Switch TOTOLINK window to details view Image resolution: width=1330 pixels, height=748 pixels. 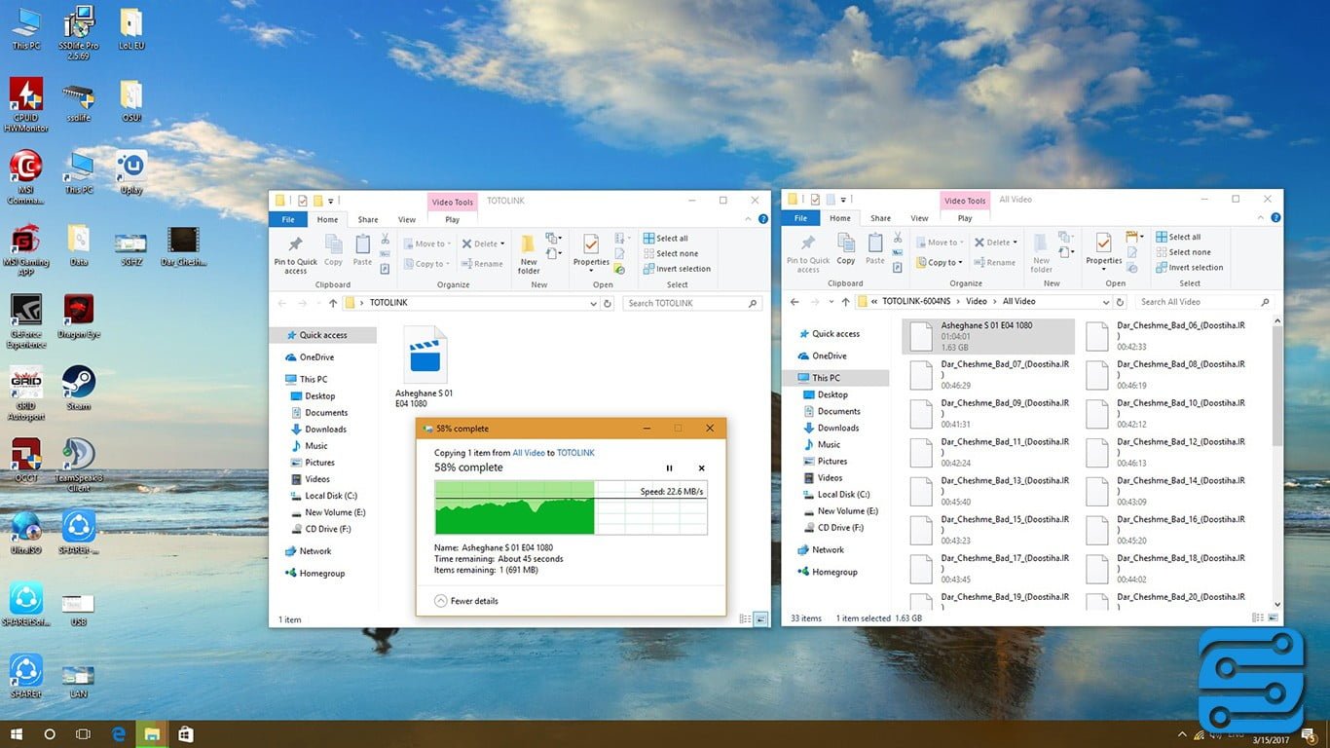pos(745,619)
